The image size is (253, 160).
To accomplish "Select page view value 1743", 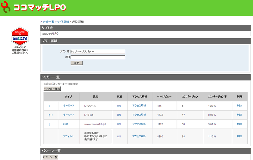I will (x=160, y=115).
